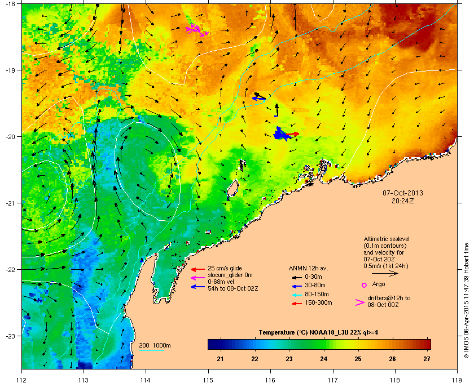
Task: Click the 116 longitude axis label
Action: click(270, 380)
